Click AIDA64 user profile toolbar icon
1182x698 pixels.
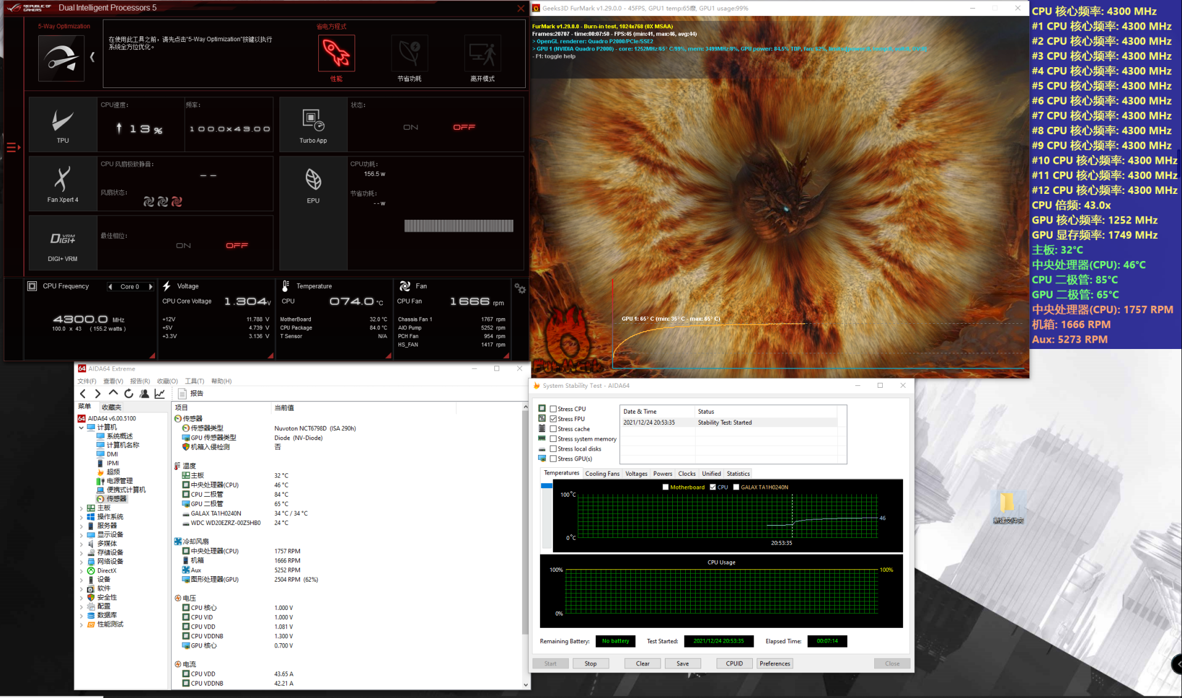tap(144, 394)
